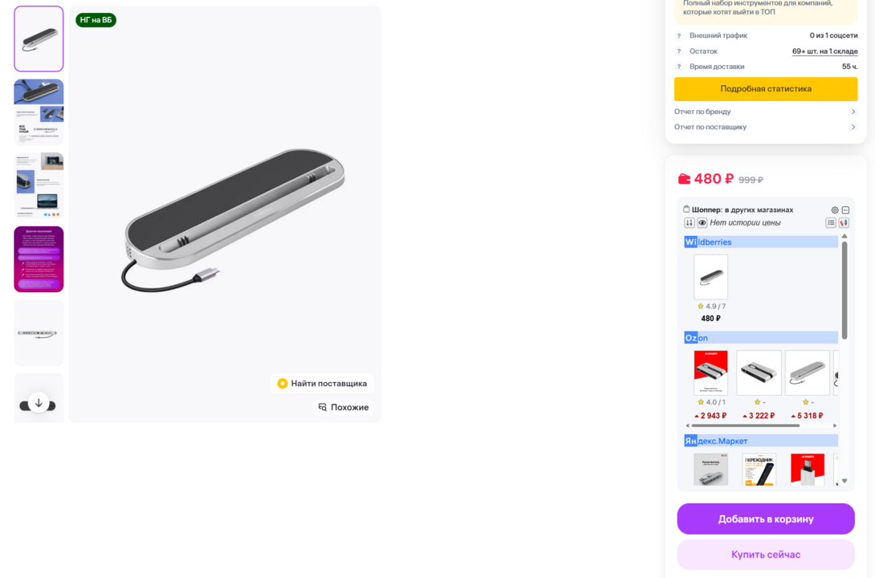Click the Похожие icon under the main photo

click(x=322, y=407)
